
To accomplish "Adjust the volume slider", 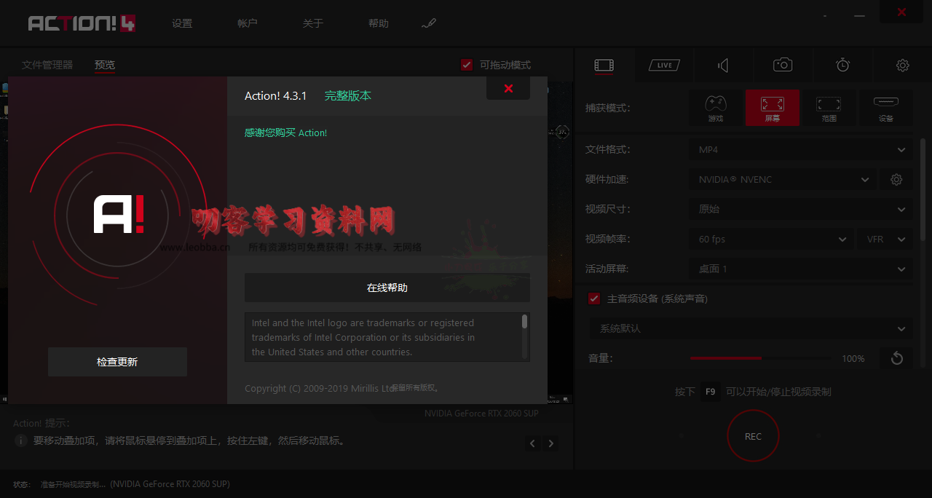I will (x=760, y=358).
